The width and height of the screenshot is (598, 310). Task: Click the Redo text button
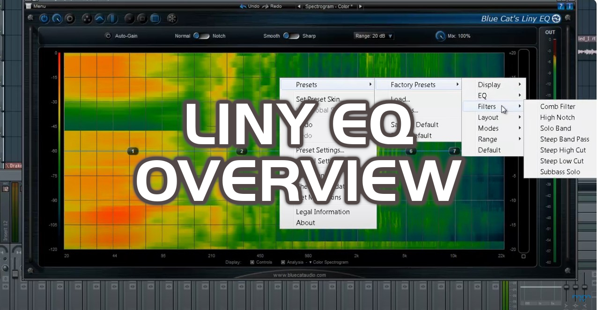pos(276,6)
